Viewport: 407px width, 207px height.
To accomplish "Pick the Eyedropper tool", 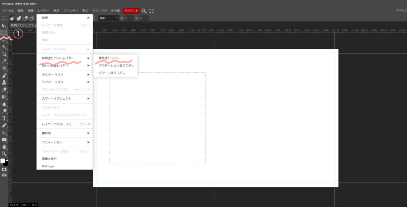I will pyautogui.click(x=4, y=61).
